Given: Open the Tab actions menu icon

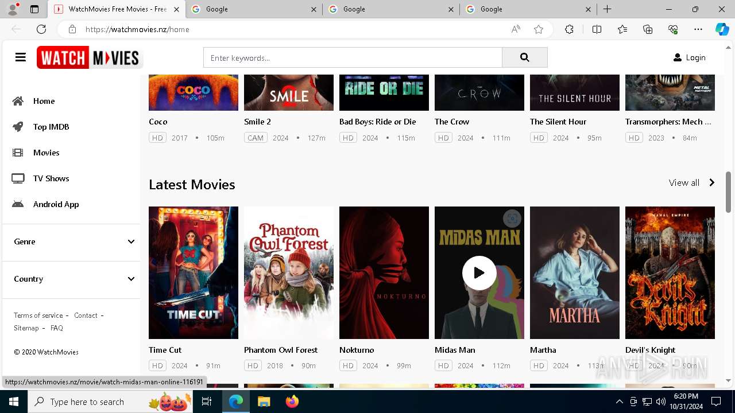Looking at the screenshot, I should (x=34, y=9).
